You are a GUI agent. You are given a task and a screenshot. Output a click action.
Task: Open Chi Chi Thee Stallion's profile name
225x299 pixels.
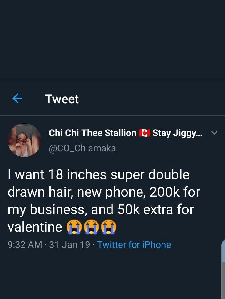92,133
